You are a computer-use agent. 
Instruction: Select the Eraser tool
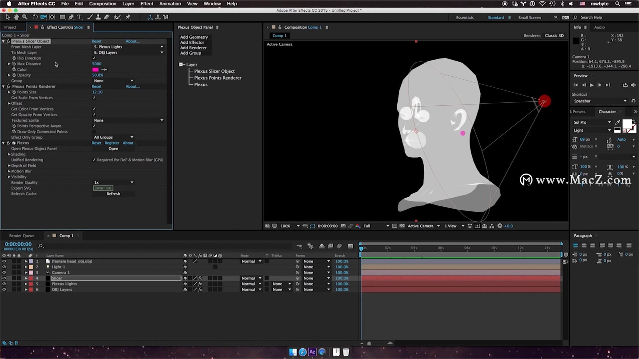(106, 17)
